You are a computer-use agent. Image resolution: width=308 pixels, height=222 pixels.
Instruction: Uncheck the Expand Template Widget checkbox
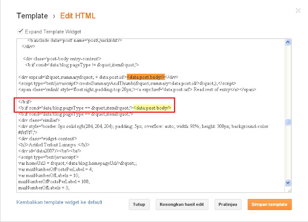[x=20, y=31]
